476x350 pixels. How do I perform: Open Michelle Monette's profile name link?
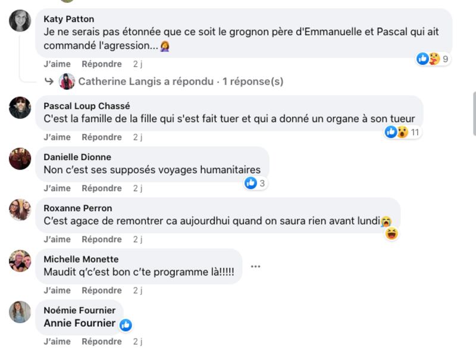tap(81, 259)
